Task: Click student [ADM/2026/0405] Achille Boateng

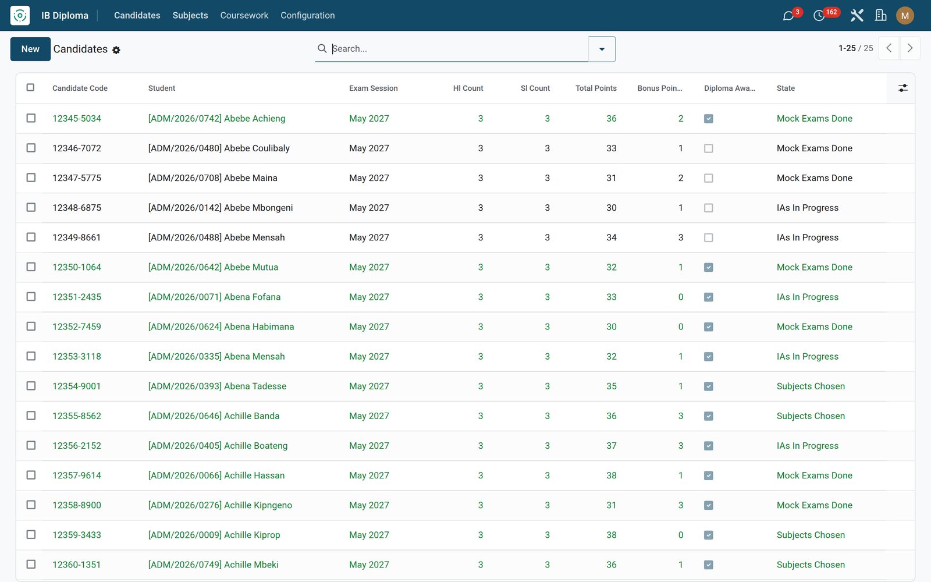Action: coord(218,445)
